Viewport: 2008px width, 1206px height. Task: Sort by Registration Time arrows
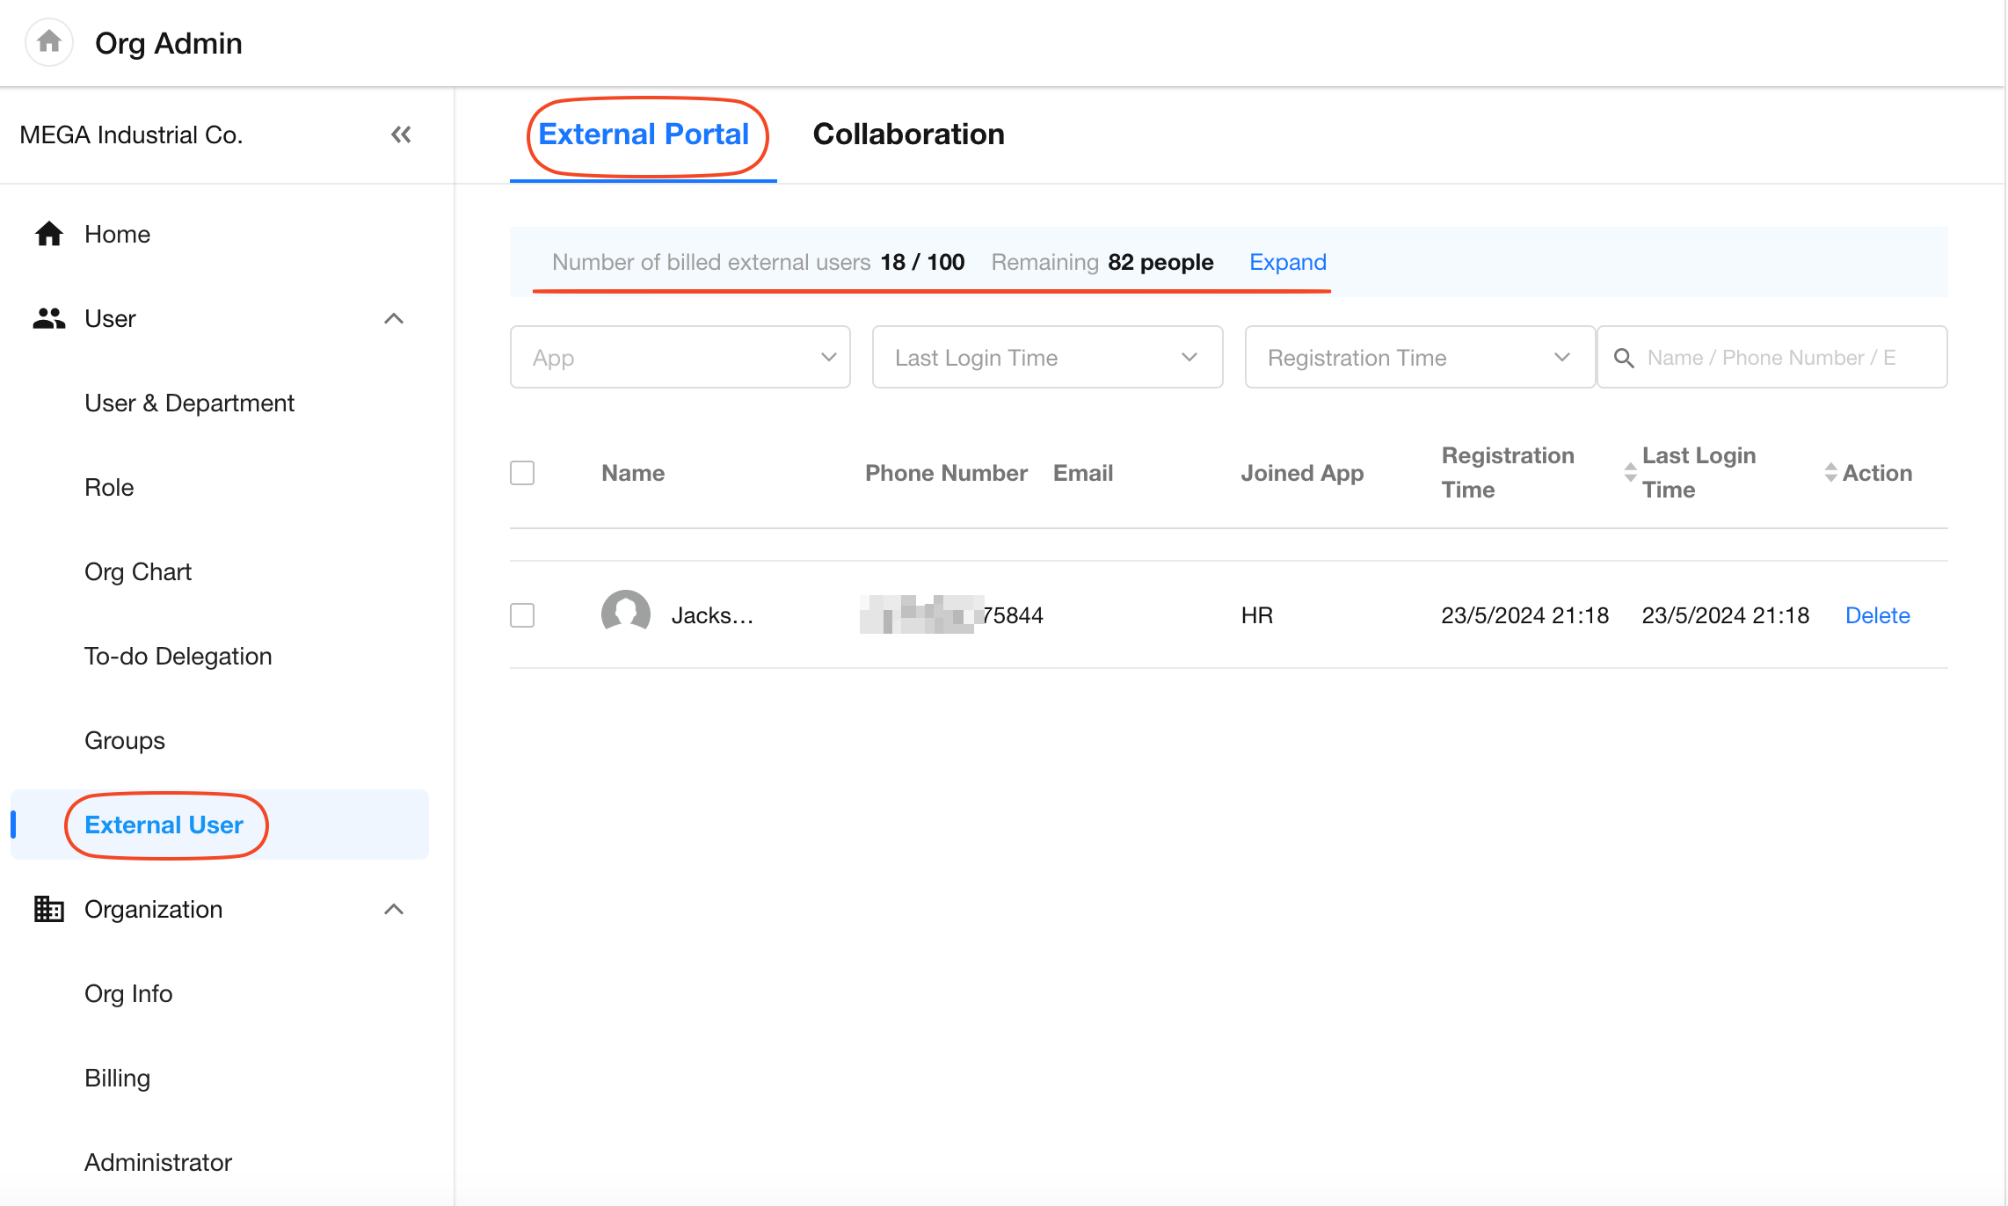[1630, 473]
